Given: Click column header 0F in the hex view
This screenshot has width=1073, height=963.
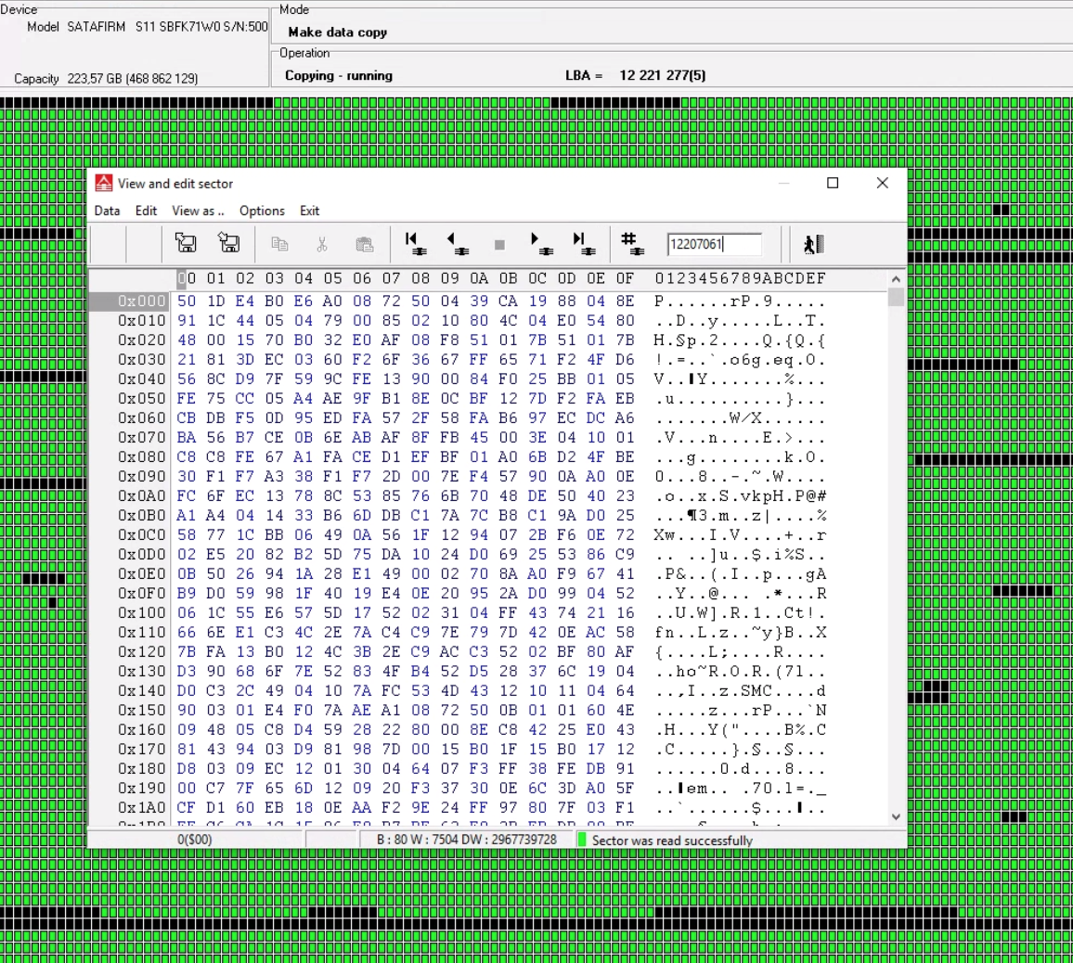Looking at the screenshot, I should [x=625, y=278].
